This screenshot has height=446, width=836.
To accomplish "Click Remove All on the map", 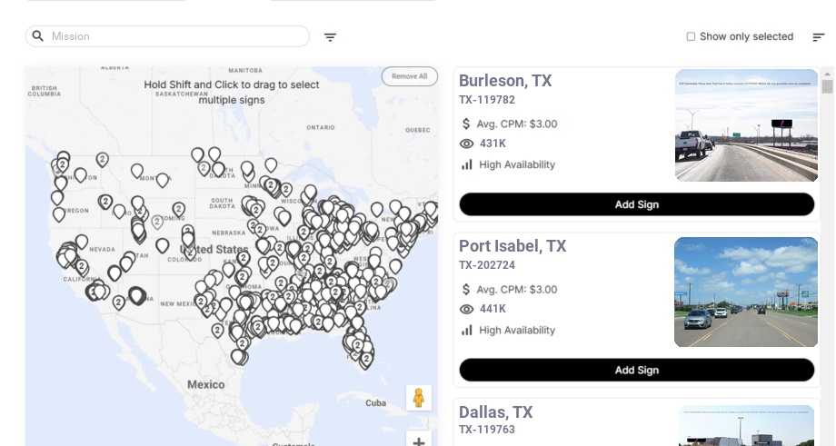I will (410, 76).
